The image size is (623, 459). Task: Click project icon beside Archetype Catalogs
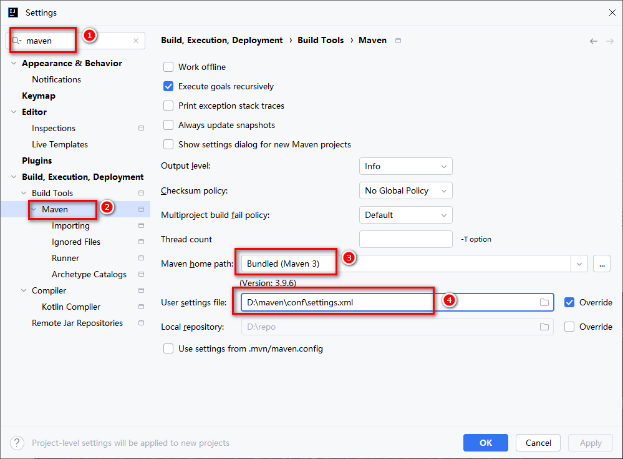(141, 274)
